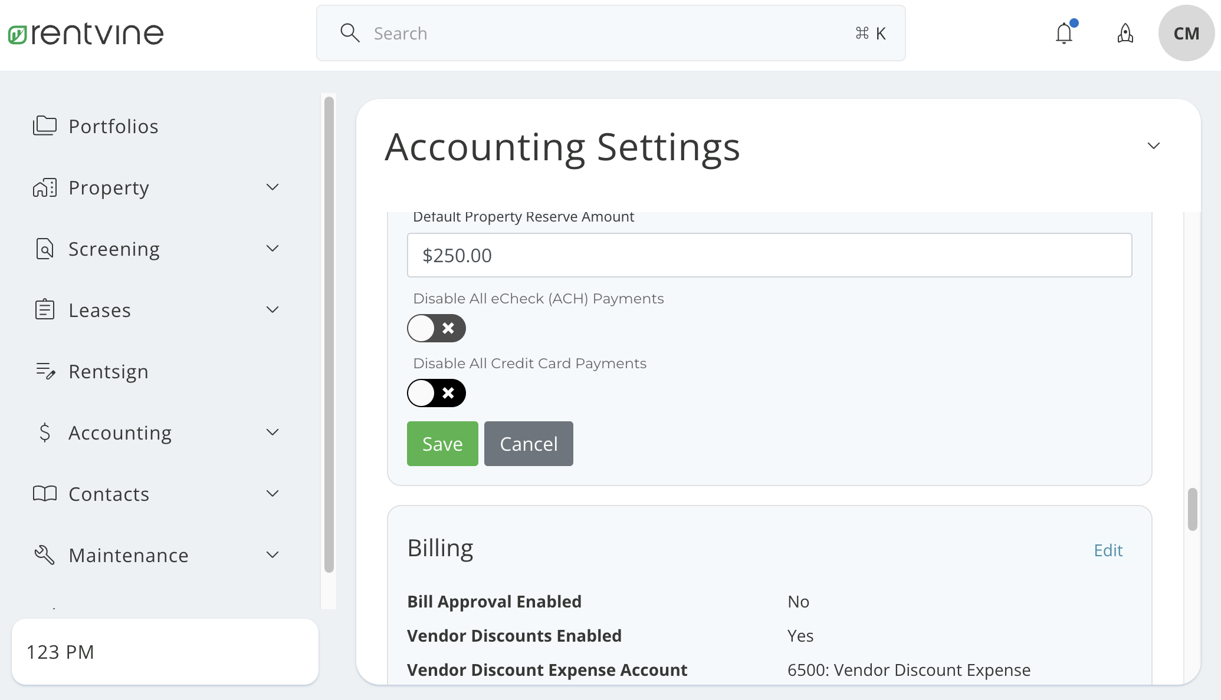The image size is (1221, 700).
Task: Click the Maintenance wrench icon
Action: click(45, 555)
